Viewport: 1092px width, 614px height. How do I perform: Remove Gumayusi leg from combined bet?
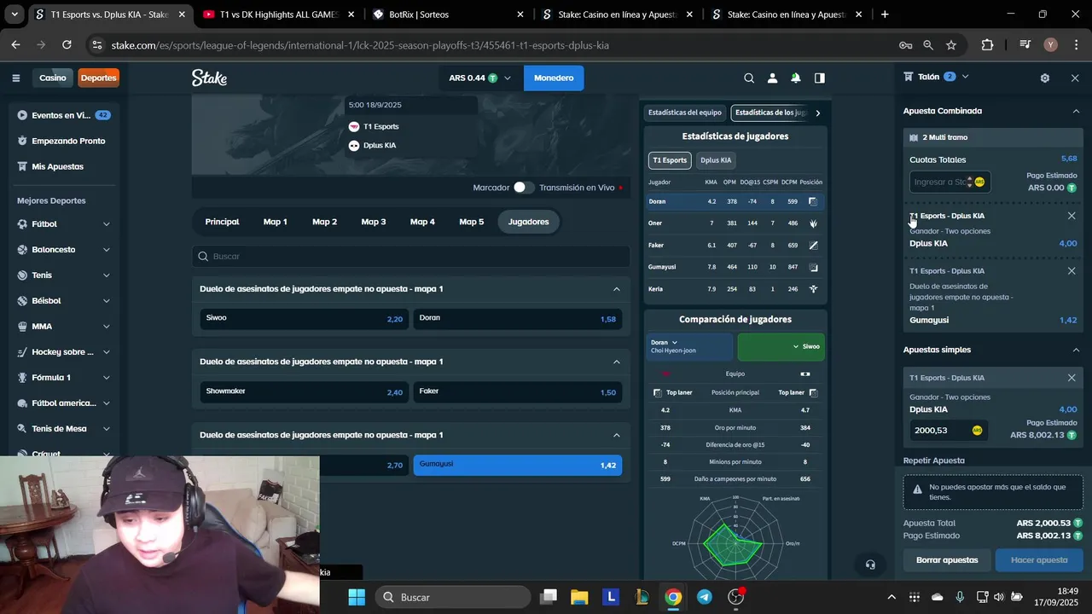pos(1072,271)
